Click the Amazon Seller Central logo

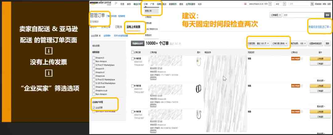point(100,3)
